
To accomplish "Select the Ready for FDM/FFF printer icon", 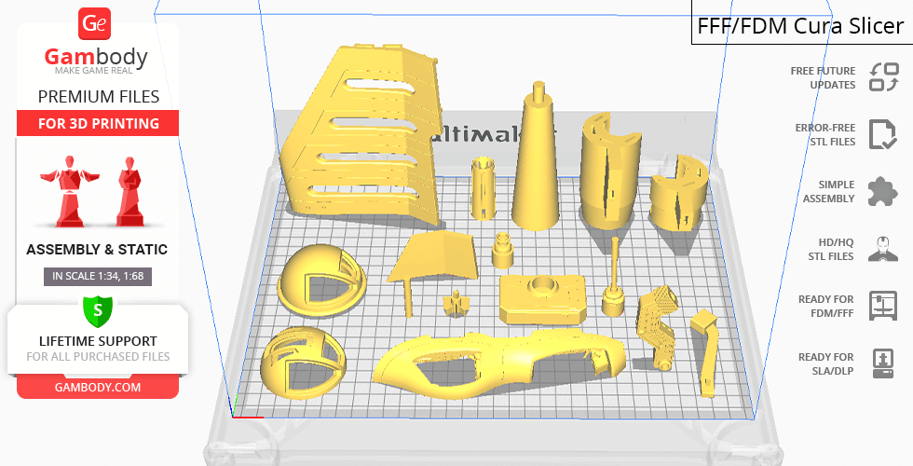I will [881, 306].
